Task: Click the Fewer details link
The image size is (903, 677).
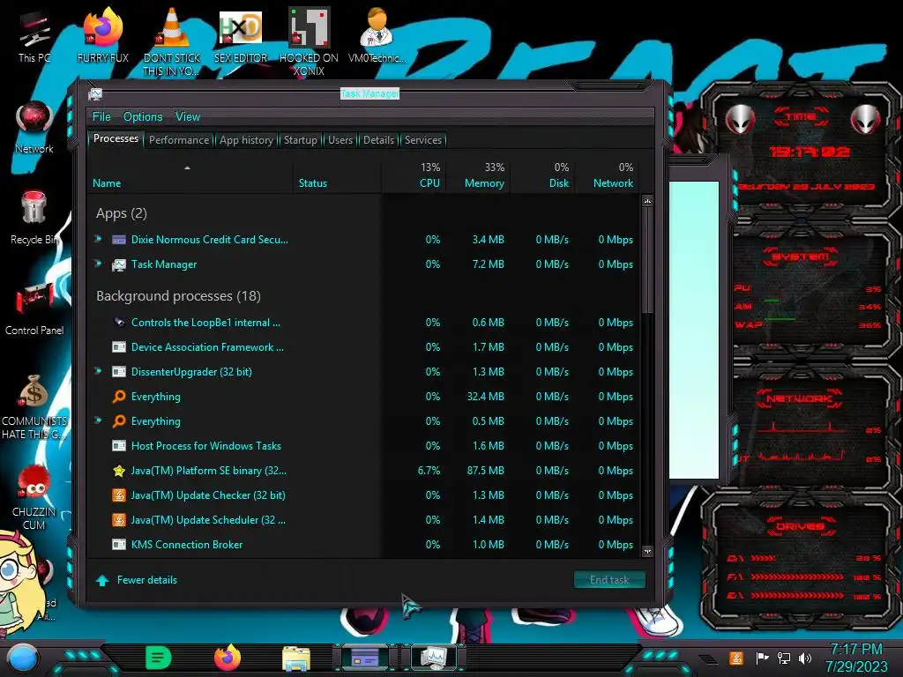Action: click(x=147, y=580)
